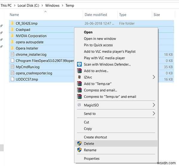The height and width of the screenshot is (166, 179).
Task: Select Open in new window
Action: tap(100, 39)
